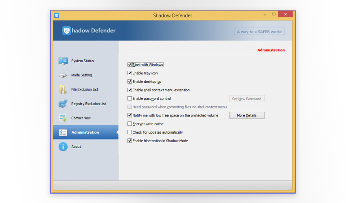Minimize the Shadow Defender window
The width and height of the screenshot is (346, 203).
(x=265, y=15)
